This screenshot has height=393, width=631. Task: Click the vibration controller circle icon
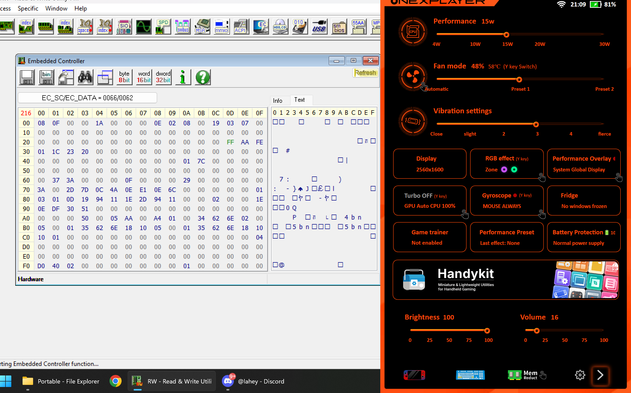coord(413,121)
